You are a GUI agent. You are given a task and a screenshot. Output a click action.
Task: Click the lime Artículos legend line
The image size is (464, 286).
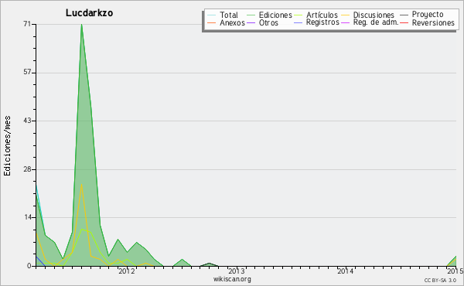(299, 15)
